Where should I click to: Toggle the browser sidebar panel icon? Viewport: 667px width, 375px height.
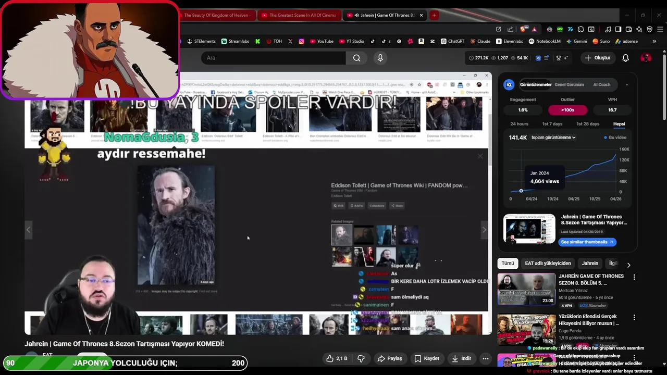point(618,29)
